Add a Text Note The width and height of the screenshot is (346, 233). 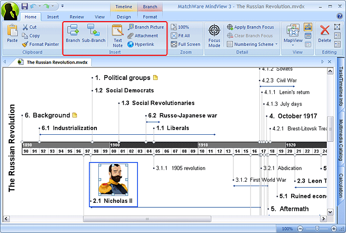118,36
